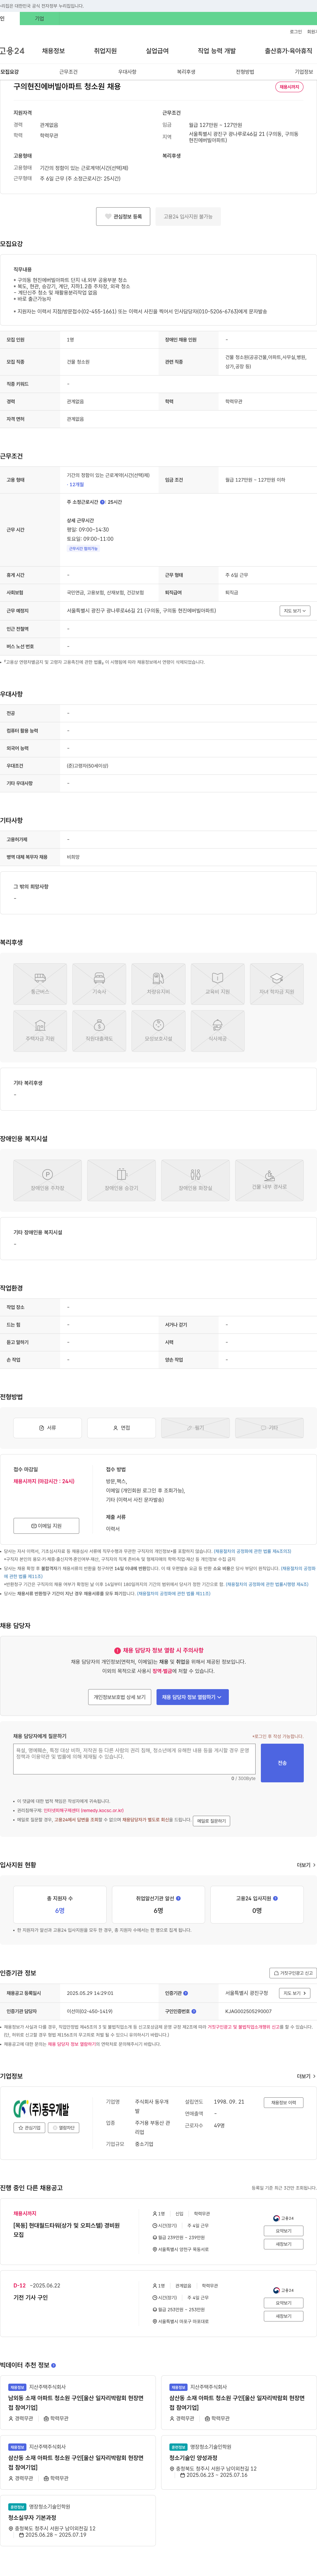Open the 취업지원 main menu

(x=105, y=51)
